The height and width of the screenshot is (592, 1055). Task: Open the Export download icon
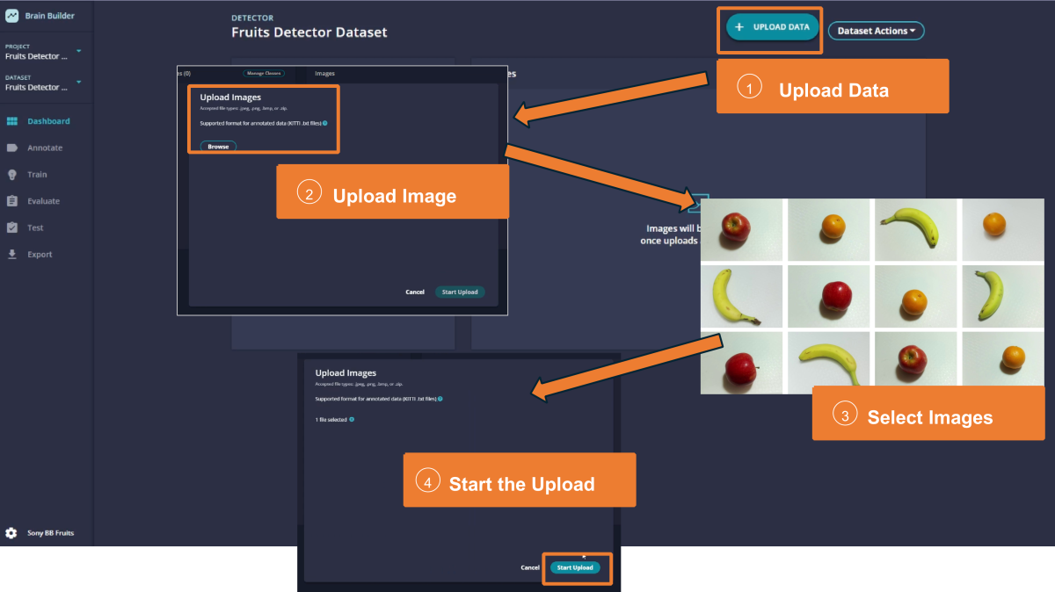click(x=11, y=254)
